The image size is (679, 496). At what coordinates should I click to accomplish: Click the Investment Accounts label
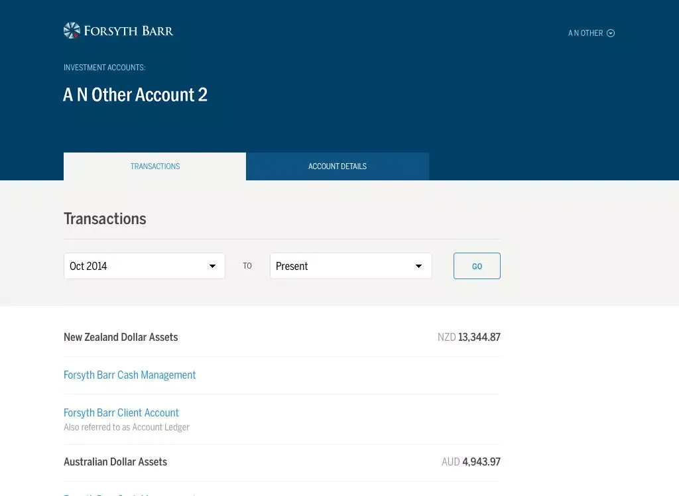click(x=104, y=68)
